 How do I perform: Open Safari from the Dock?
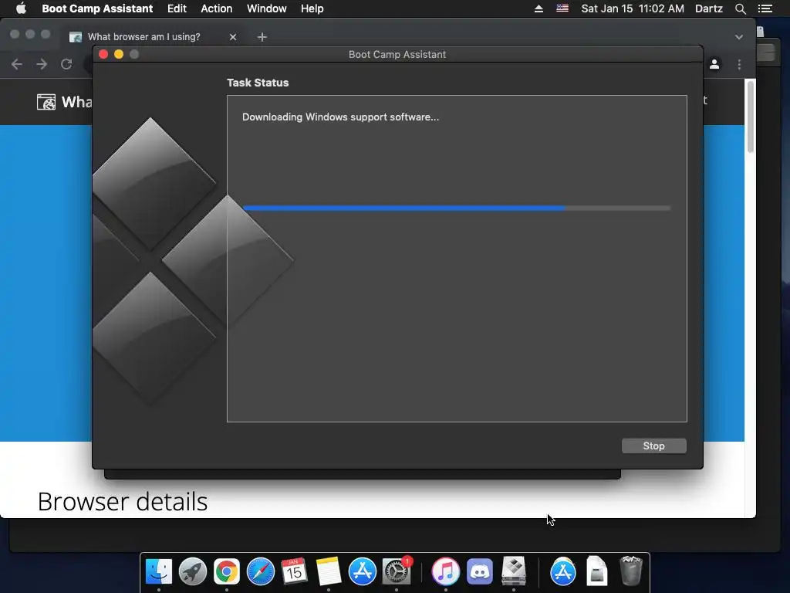click(261, 571)
